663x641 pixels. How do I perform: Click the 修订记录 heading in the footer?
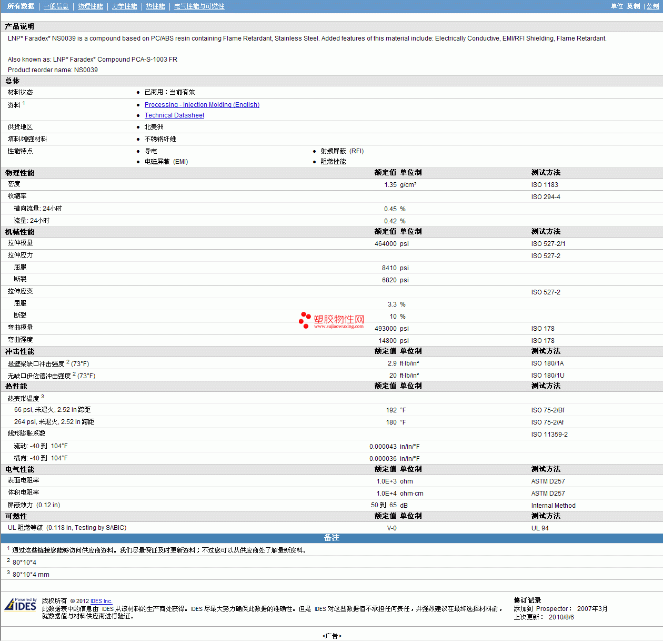pyautogui.click(x=527, y=600)
